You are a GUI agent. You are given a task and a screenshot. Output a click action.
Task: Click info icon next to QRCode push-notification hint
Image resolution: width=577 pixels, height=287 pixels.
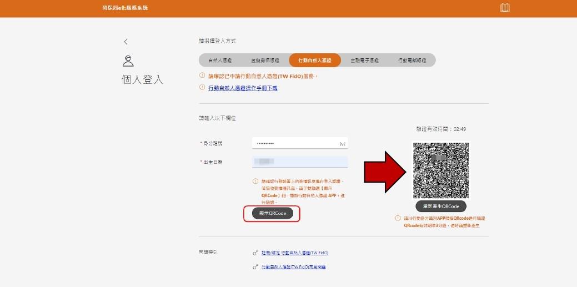(x=255, y=182)
